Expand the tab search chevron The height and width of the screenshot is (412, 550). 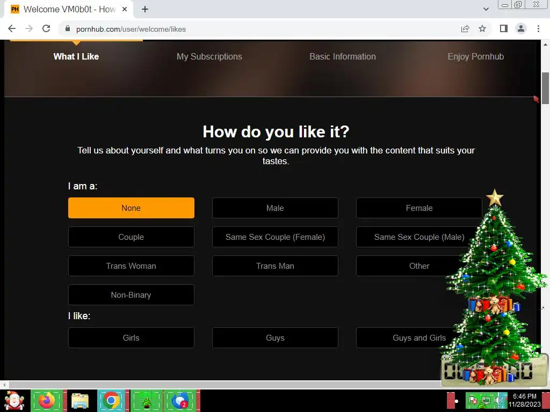(x=486, y=10)
